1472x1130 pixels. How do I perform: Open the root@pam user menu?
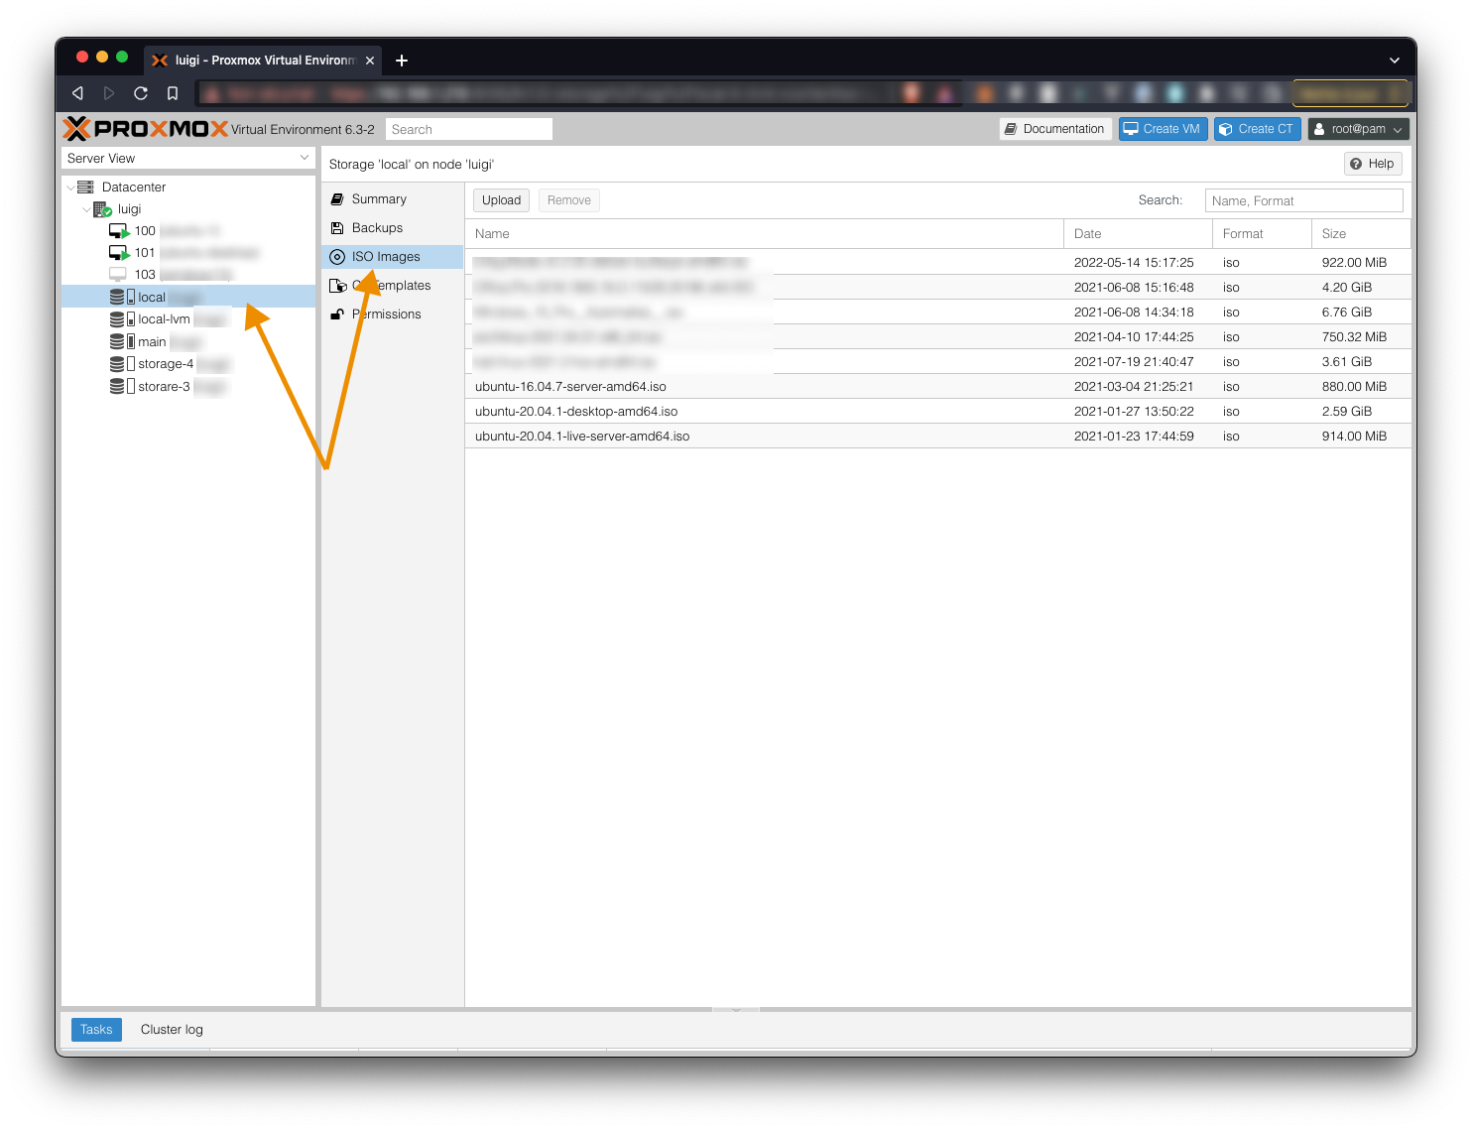[x=1358, y=129]
